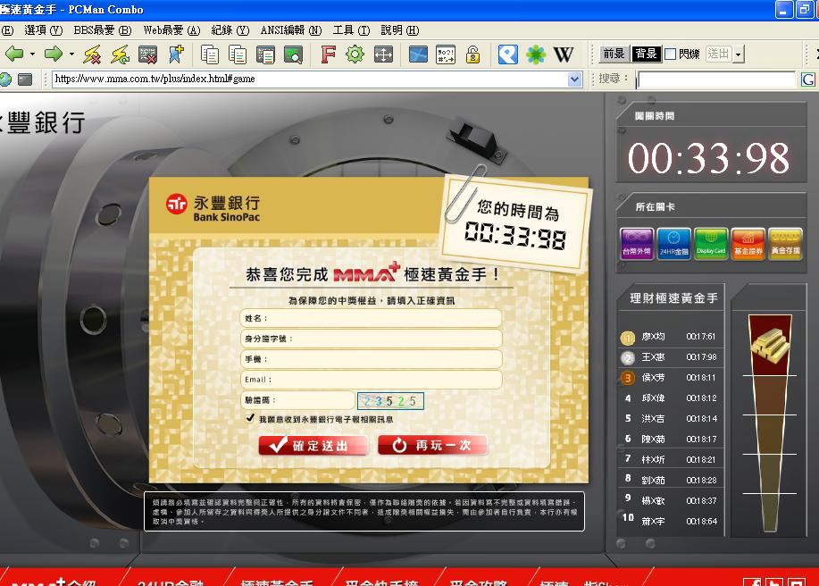Click the green Display Card level button
This screenshot has width=819, height=586.
[x=711, y=243]
